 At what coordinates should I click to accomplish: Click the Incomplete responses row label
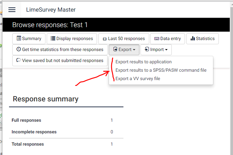[x=34, y=132]
